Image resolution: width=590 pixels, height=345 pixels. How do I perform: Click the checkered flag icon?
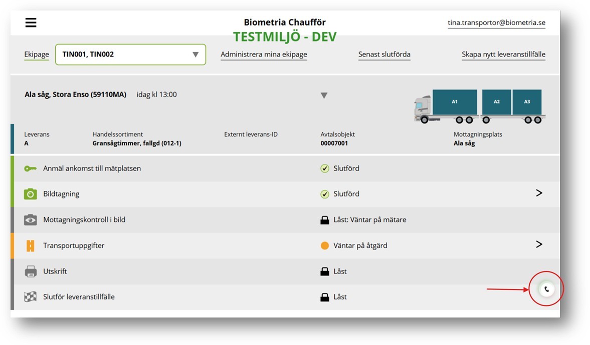click(31, 297)
